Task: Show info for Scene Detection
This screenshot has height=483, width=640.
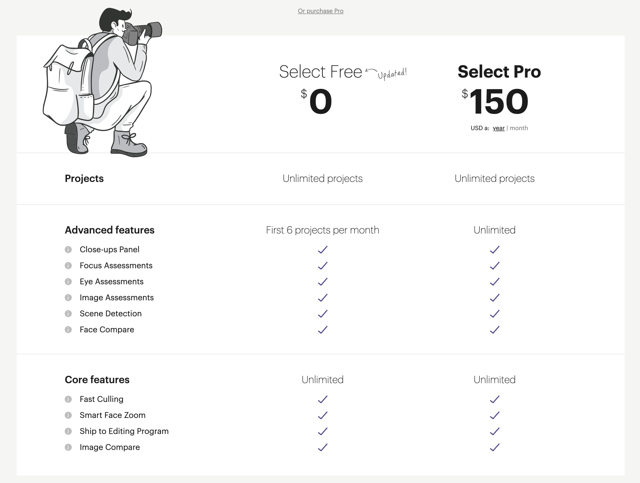Action: click(x=68, y=314)
